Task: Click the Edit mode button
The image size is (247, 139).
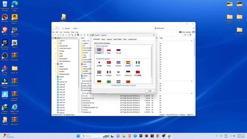Action: point(159,28)
